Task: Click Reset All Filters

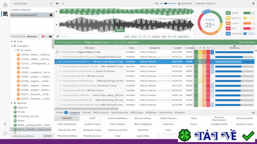Action: click(x=247, y=42)
